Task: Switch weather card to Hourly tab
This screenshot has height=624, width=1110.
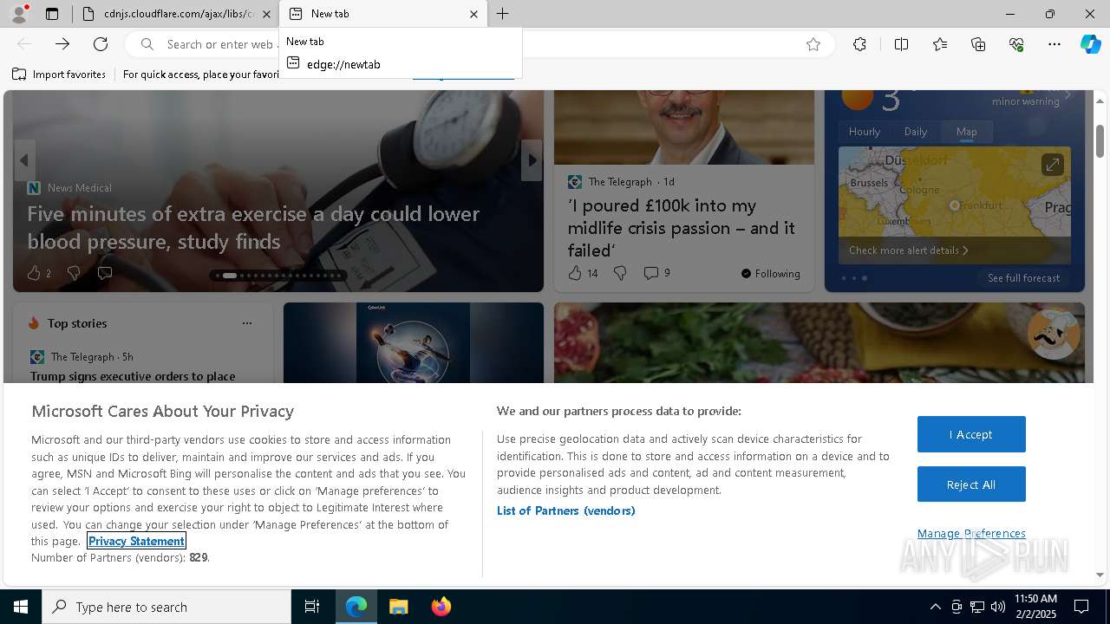Action: 865,132
